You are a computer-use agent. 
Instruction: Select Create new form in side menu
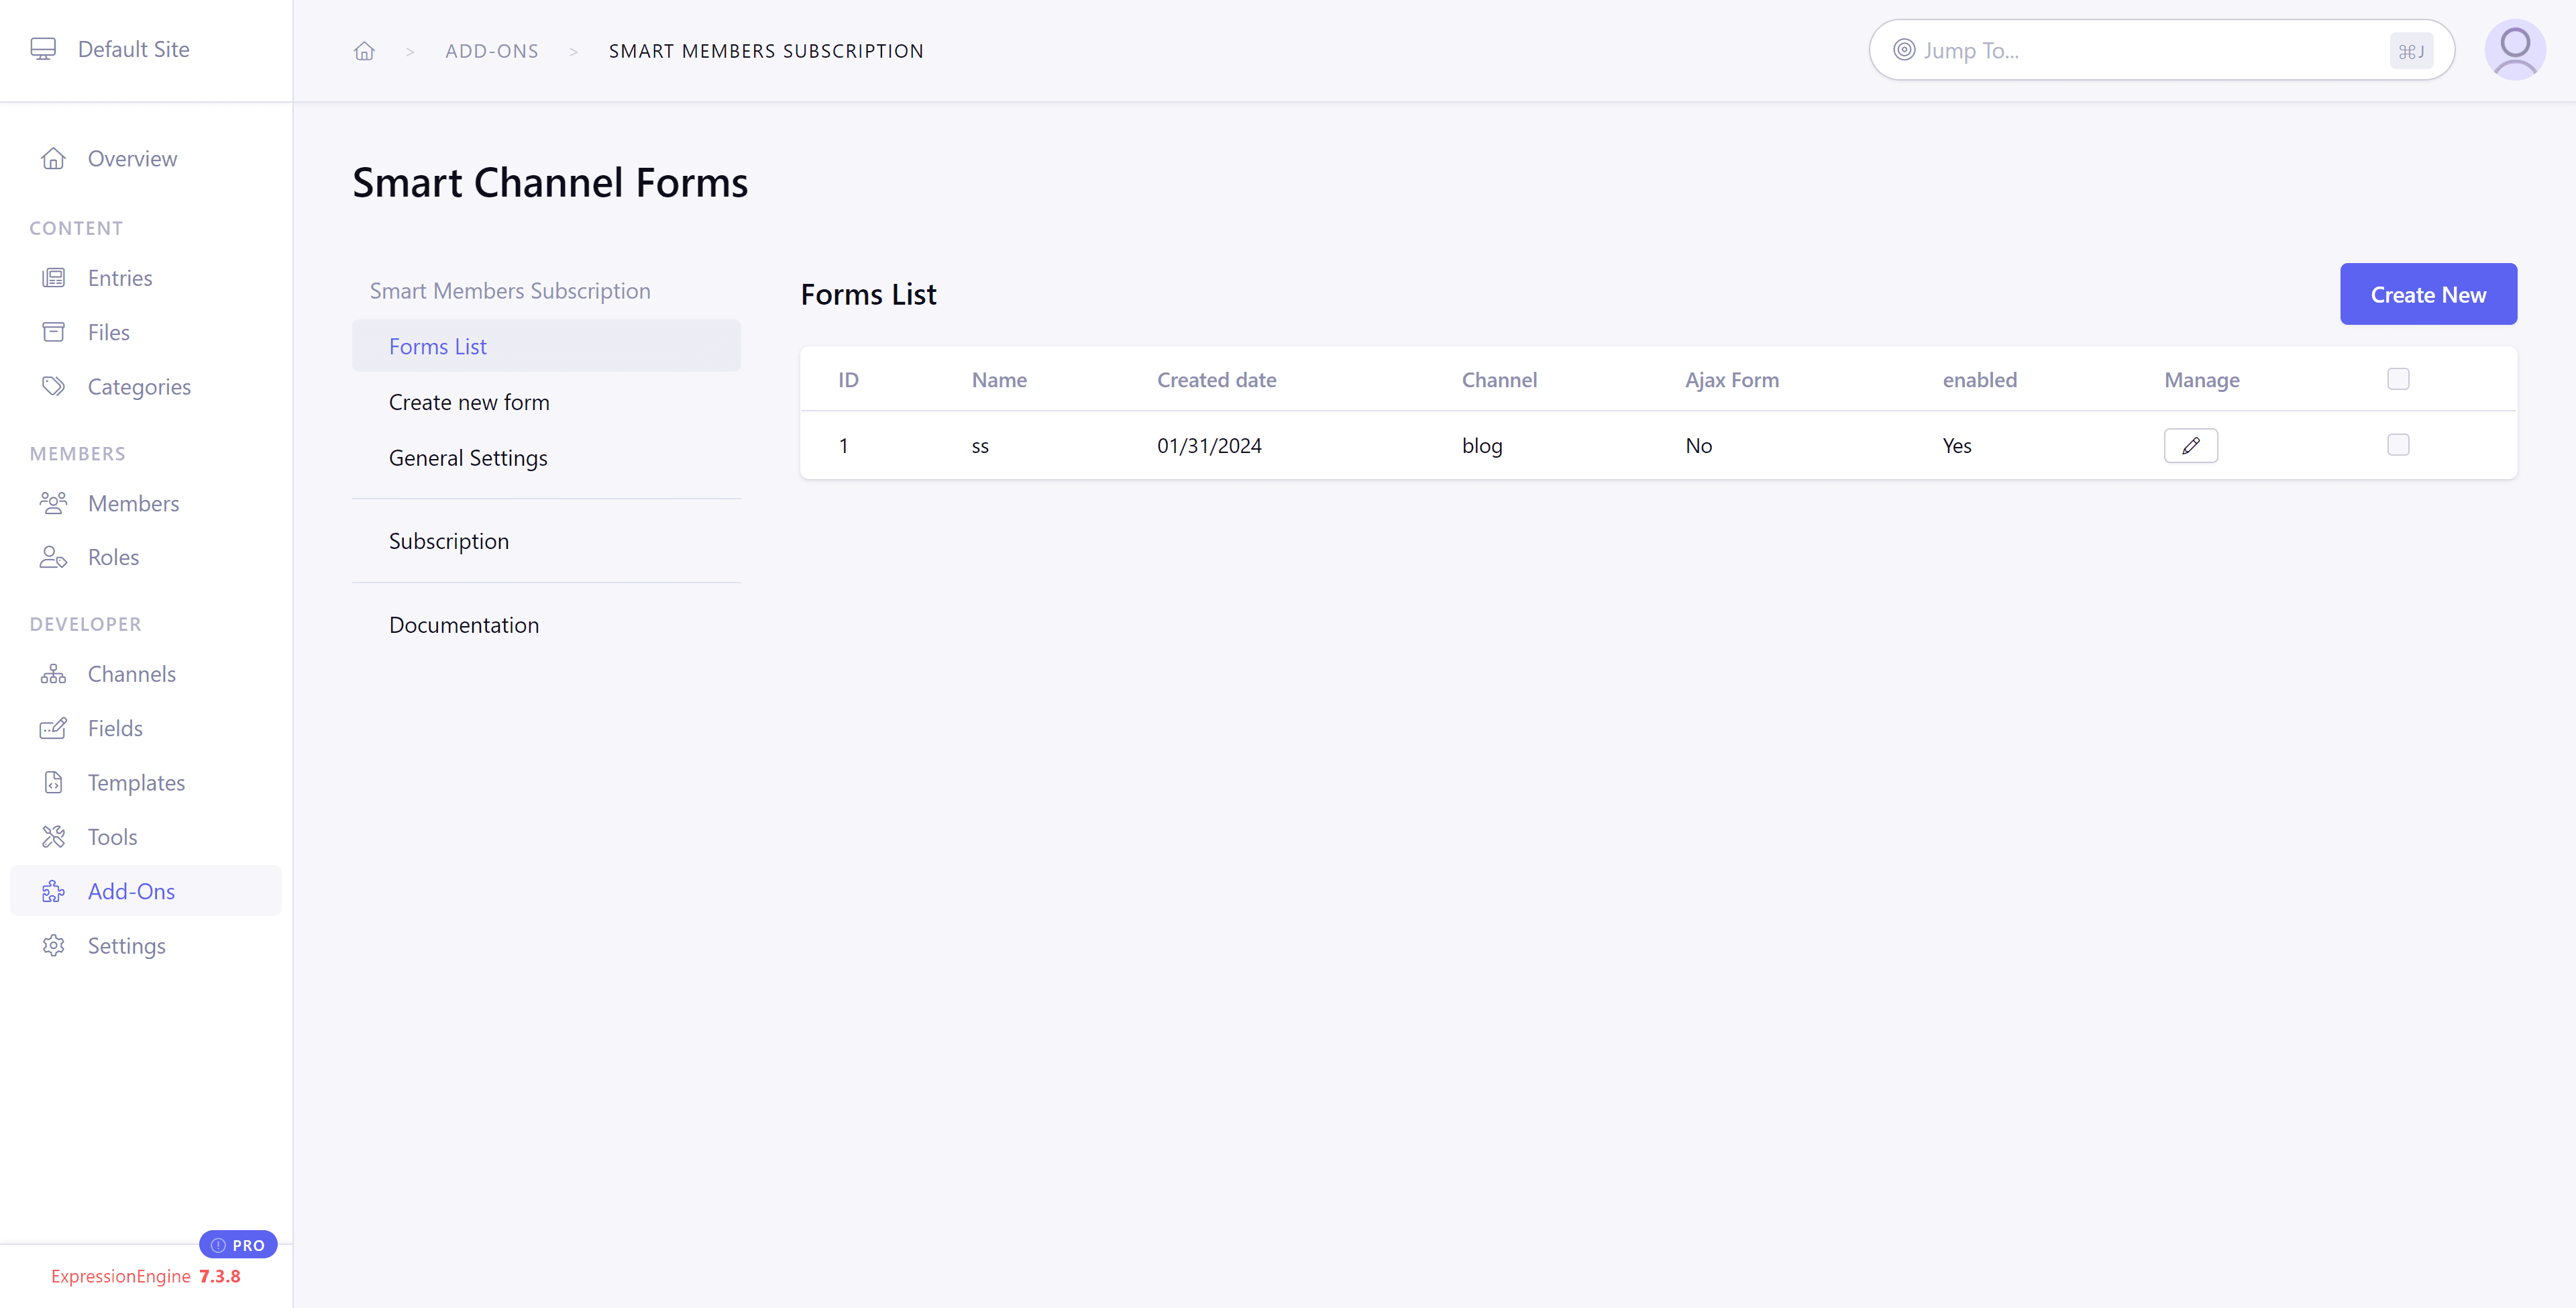coord(469,402)
